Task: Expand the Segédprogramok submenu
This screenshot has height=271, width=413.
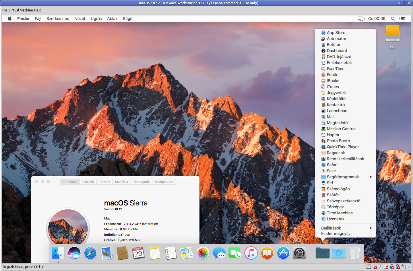Action: click(x=345, y=177)
